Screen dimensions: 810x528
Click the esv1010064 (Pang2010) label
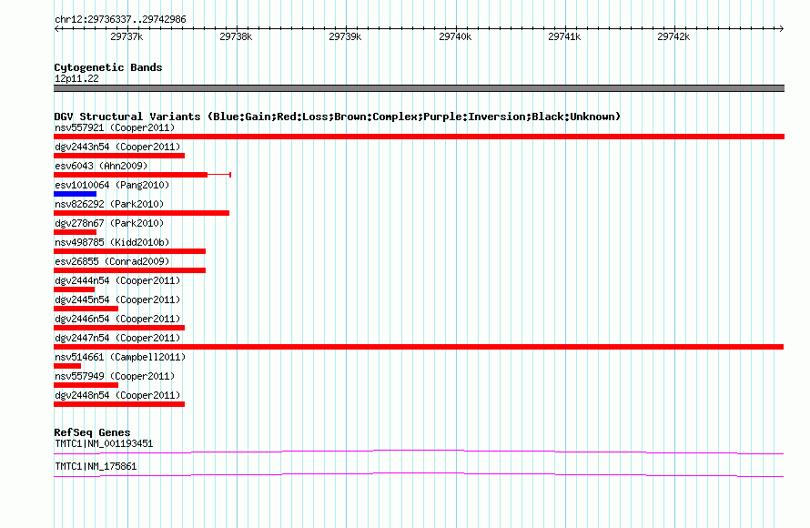(x=112, y=185)
